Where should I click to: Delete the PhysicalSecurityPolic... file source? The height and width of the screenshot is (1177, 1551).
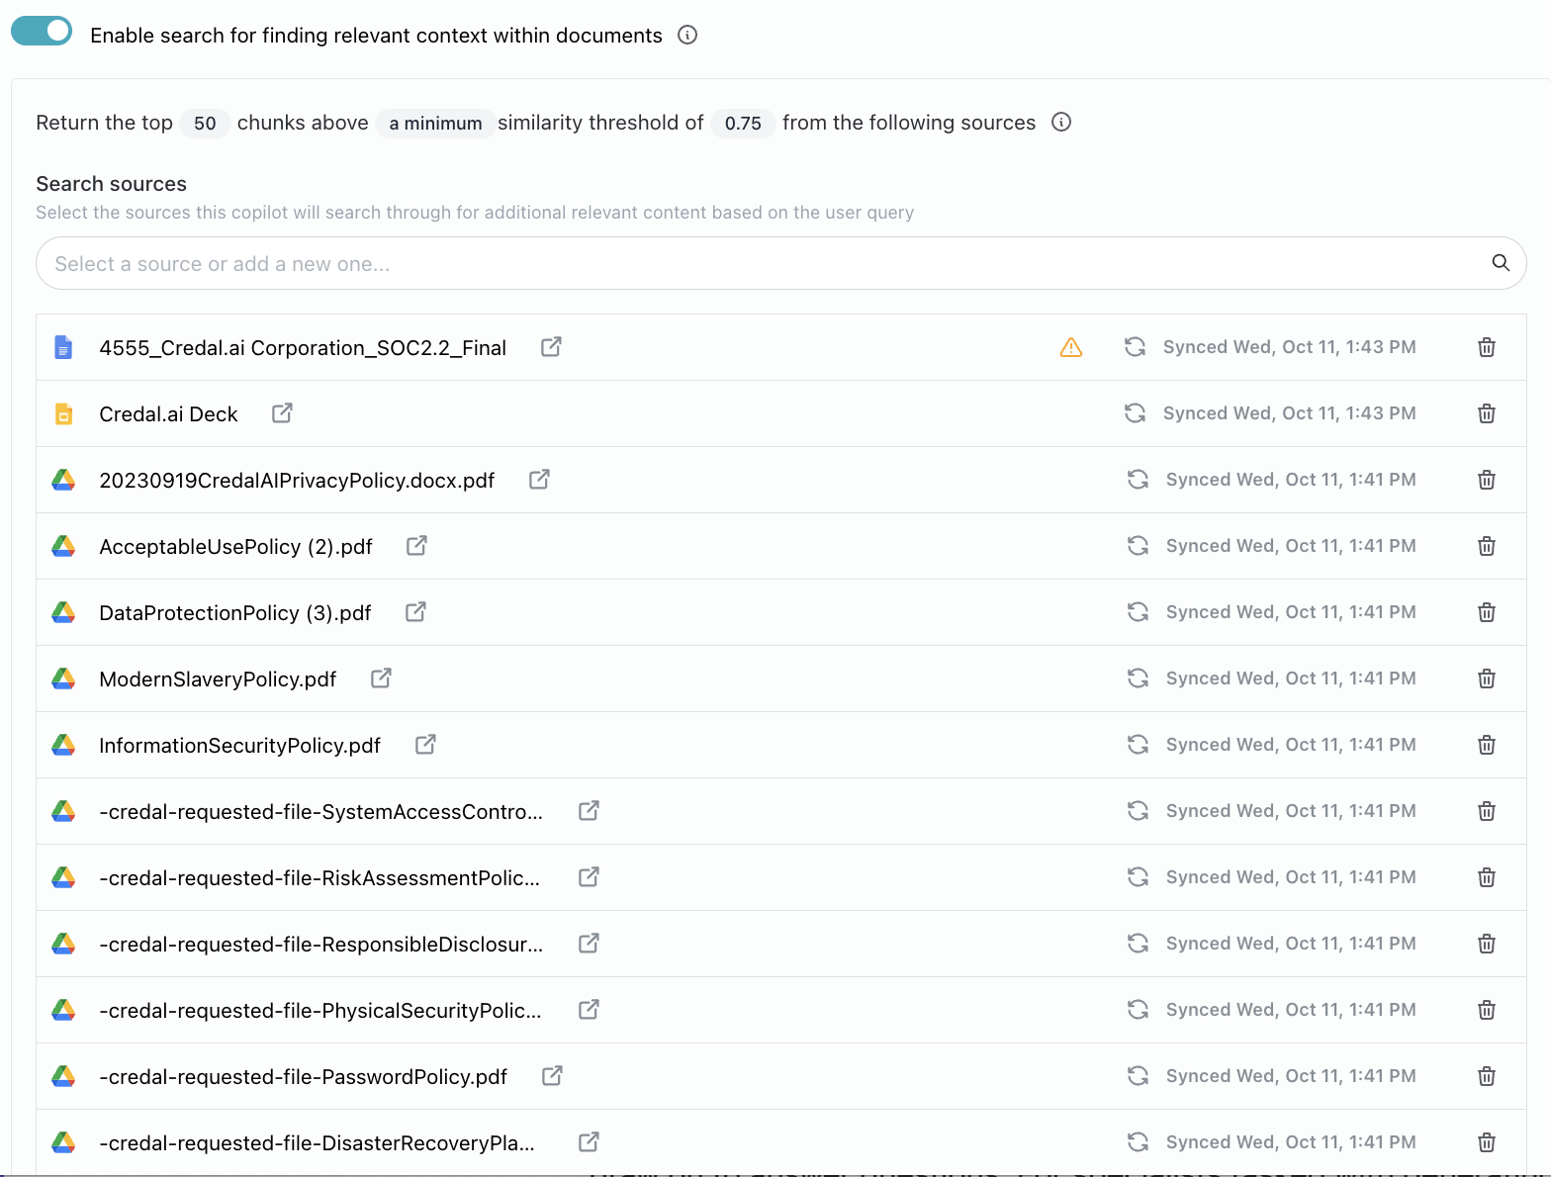1487,1010
